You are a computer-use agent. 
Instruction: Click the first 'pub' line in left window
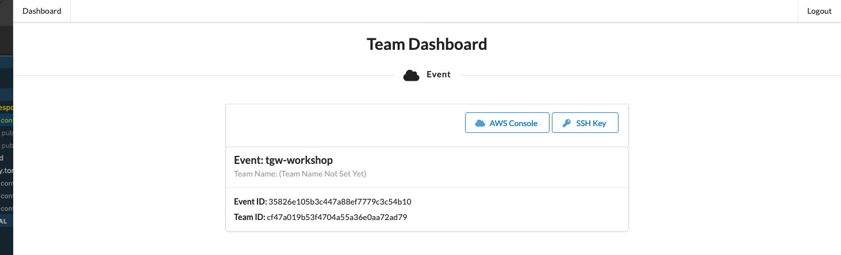(7, 133)
